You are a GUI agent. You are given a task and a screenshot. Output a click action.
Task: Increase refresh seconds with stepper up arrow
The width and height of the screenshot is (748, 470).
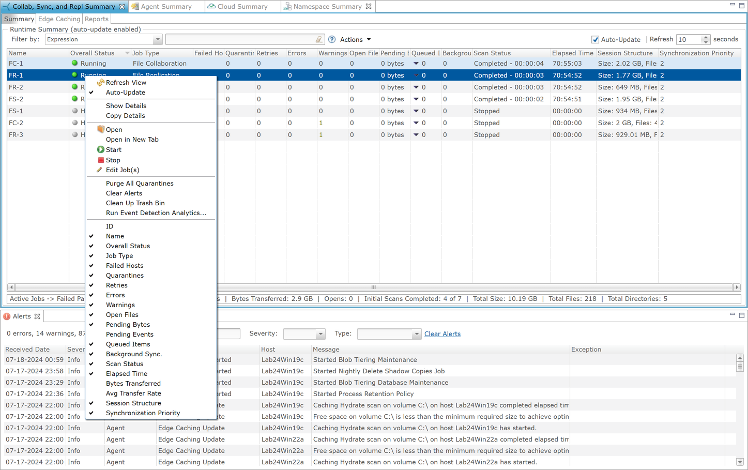click(706, 37)
